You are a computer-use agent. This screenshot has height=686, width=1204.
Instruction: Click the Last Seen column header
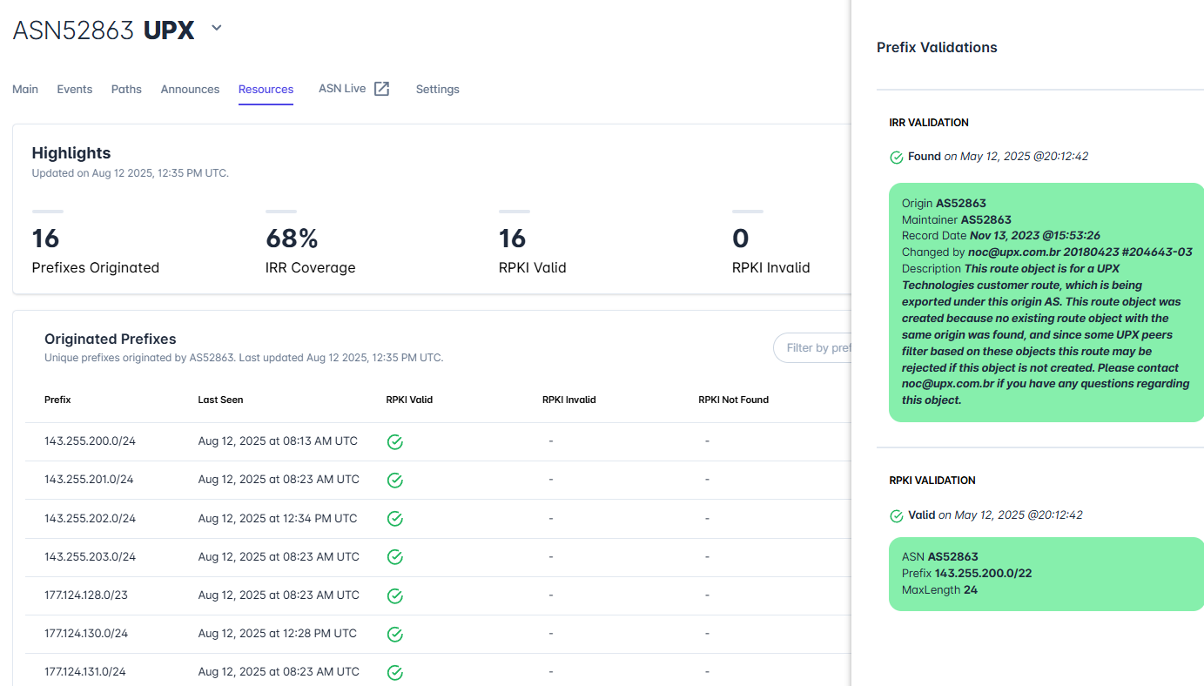click(x=220, y=400)
